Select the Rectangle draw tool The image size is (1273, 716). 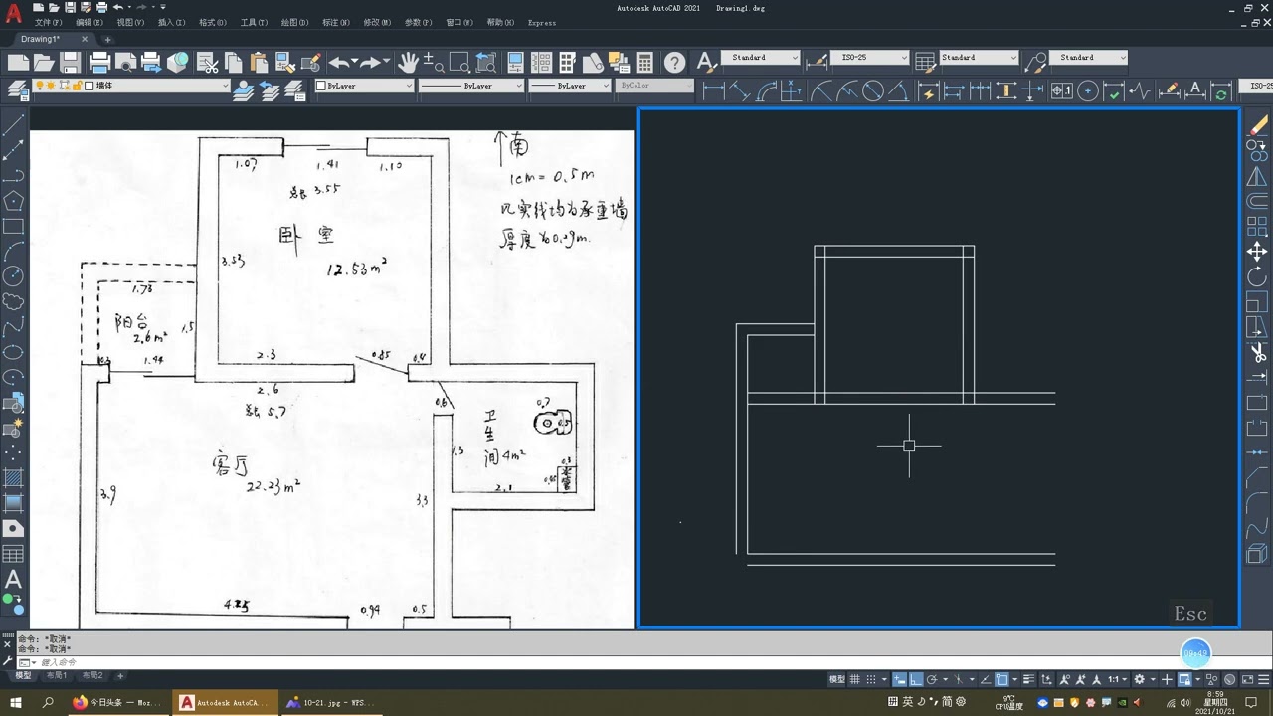13,226
